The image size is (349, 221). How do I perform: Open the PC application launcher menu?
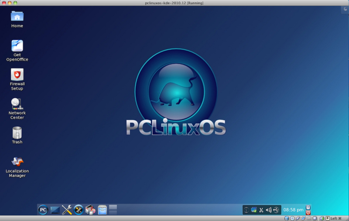pyautogui.click(x=43, y=210)
